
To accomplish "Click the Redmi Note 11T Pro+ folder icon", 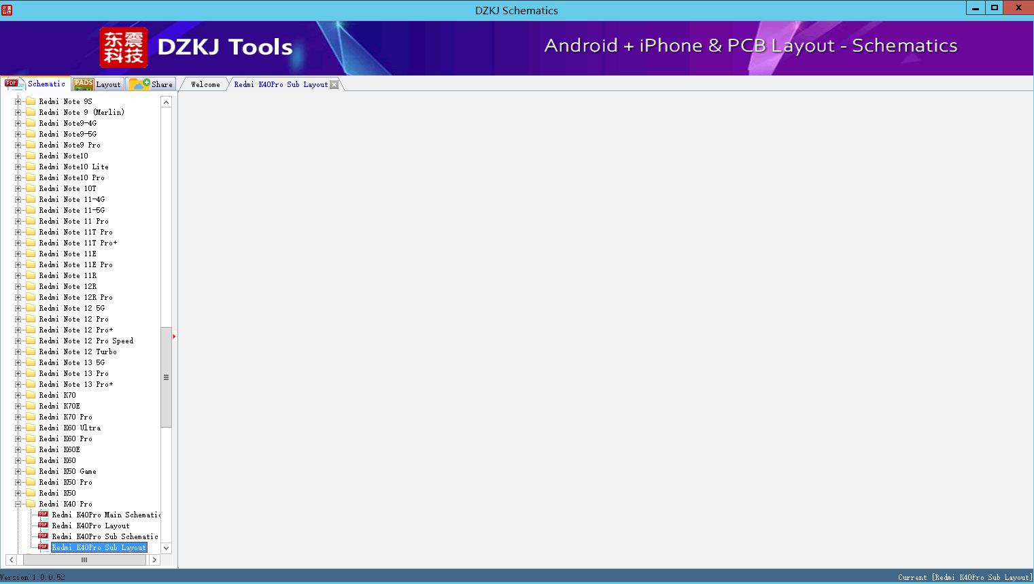I will click(31, 243).
